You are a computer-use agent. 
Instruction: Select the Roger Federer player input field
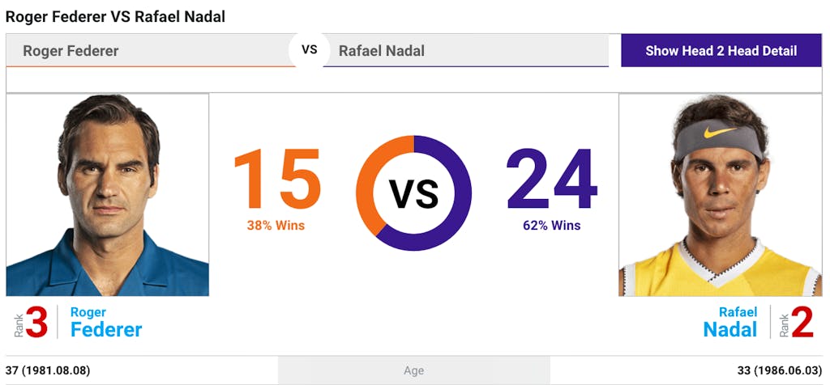[x=151, y=51]
